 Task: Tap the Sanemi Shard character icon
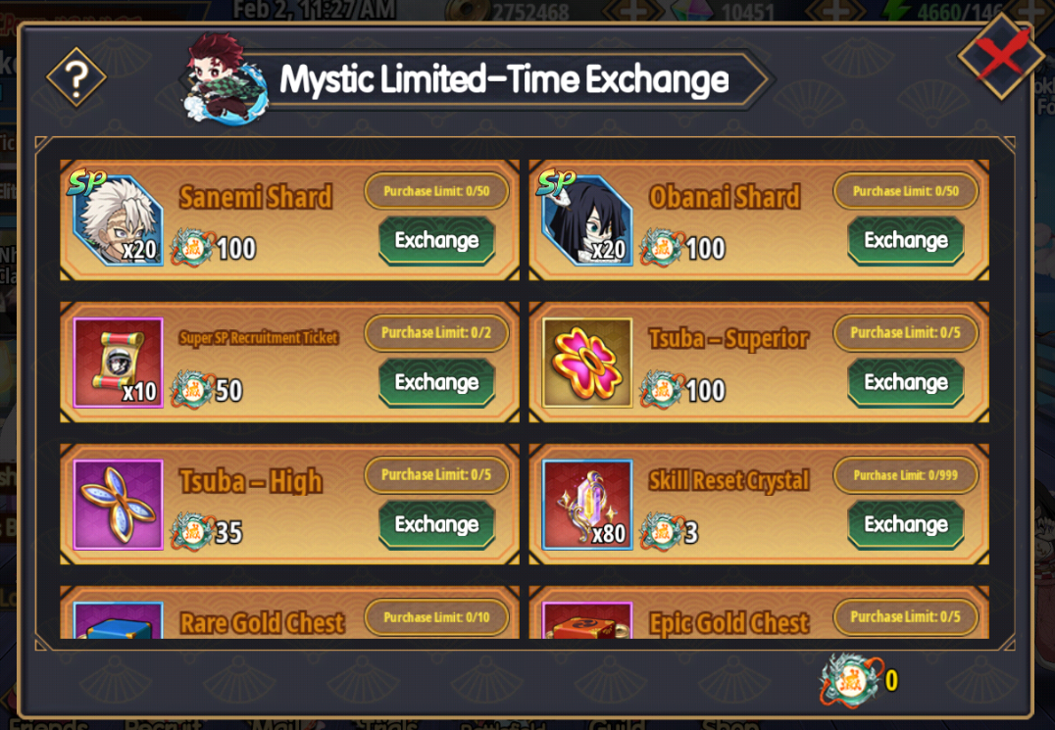click(119, 220)
